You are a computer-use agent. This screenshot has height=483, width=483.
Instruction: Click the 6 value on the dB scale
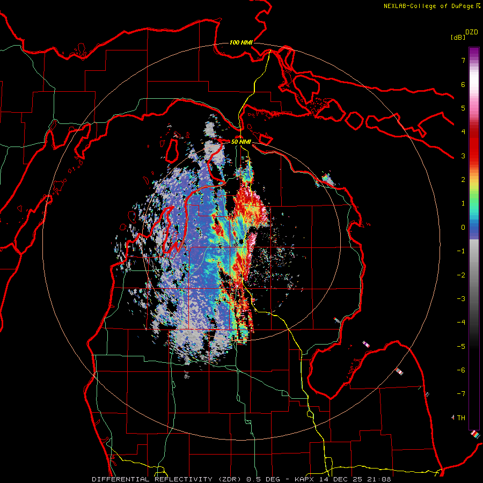(x=463, y=84)
